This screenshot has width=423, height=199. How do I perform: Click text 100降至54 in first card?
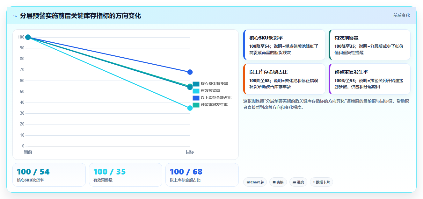pos(259,46)
